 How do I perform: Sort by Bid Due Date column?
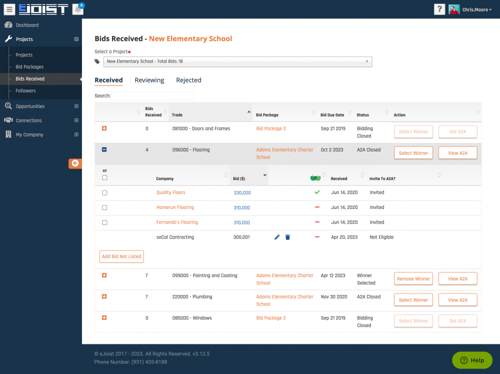click(350, 112)
